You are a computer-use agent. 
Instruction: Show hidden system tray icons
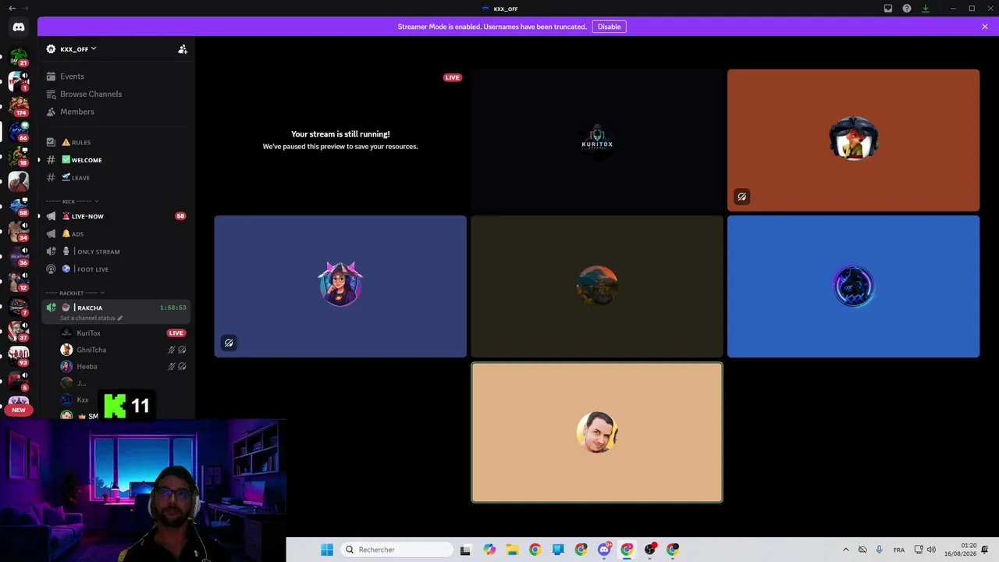click(845, 550)
